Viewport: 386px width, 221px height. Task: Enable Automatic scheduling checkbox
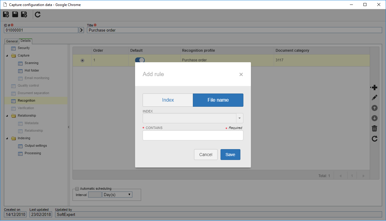(x=77, y=189)
